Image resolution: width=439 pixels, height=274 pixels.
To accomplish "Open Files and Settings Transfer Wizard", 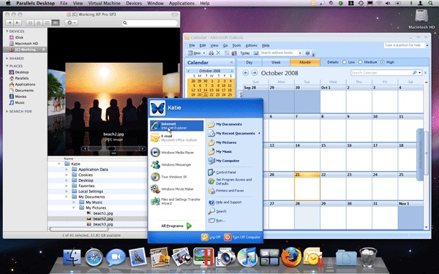I will tap(176, 202).
